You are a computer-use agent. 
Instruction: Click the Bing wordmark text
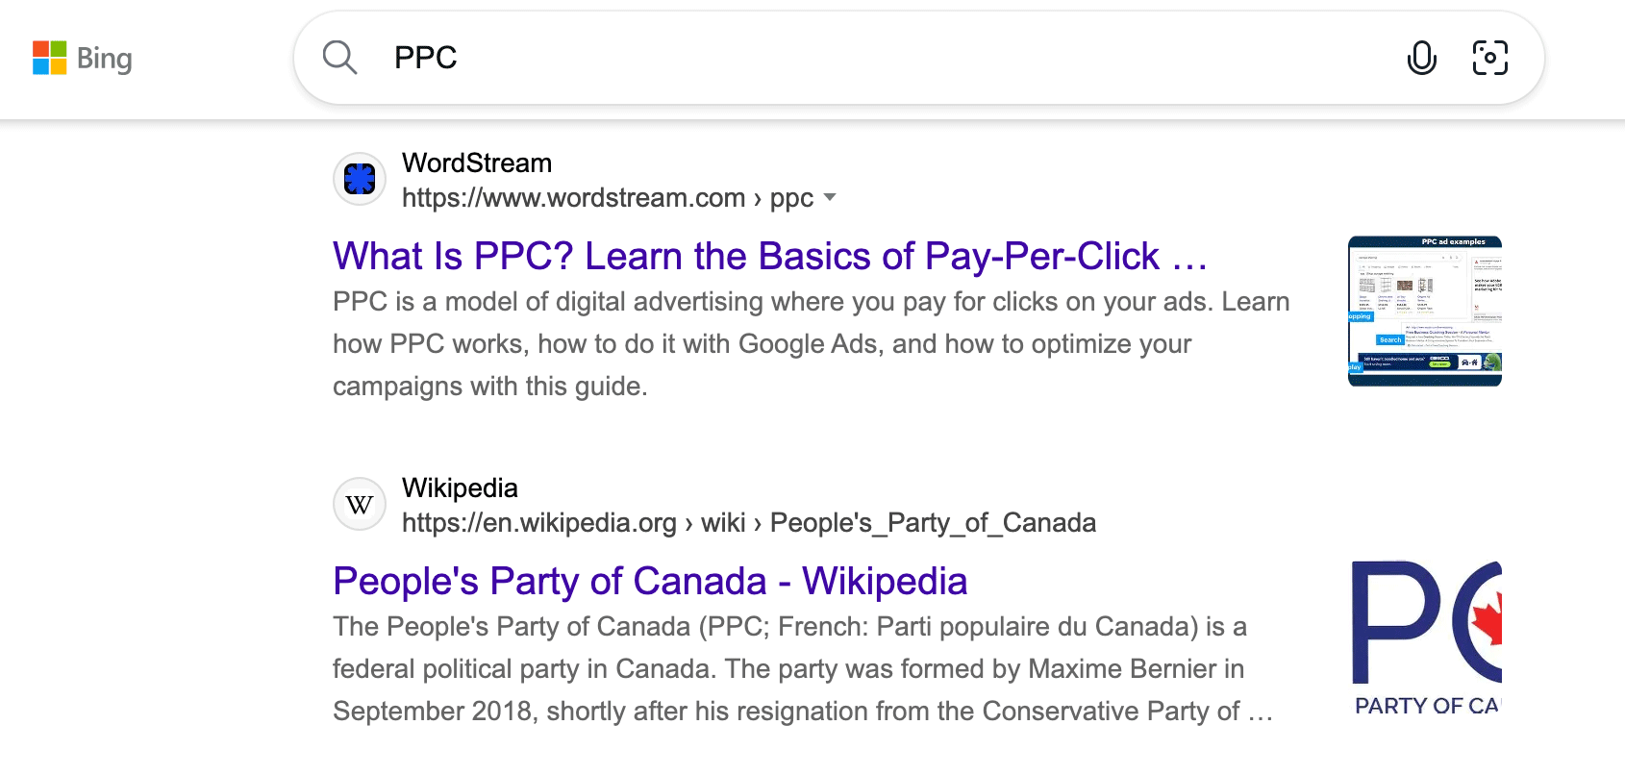tap(104, 59)
